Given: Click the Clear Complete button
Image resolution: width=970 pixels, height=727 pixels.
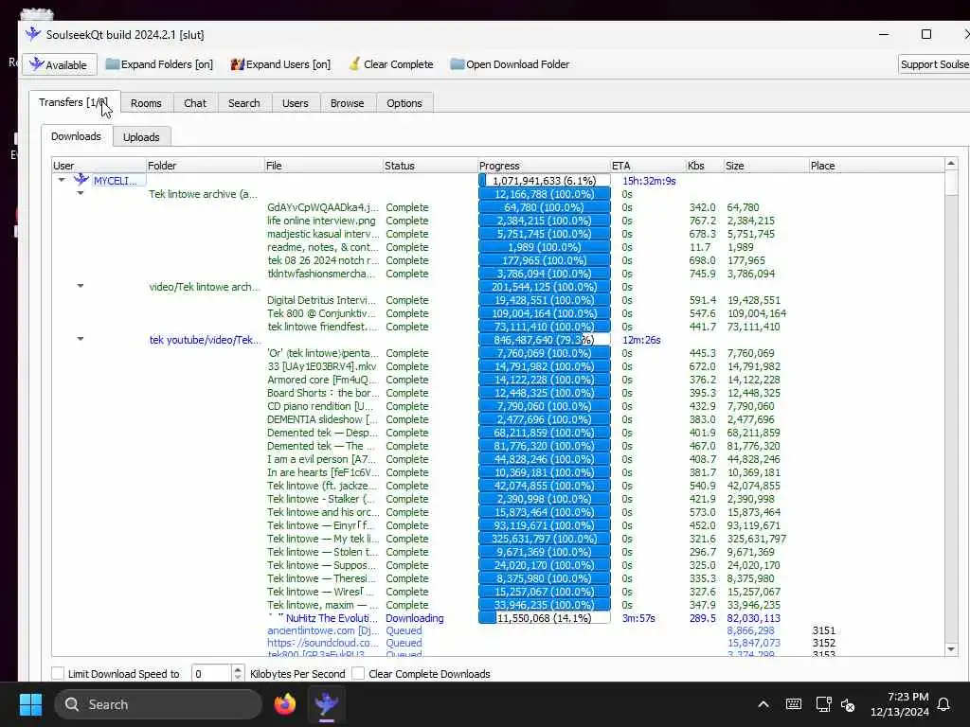Looking at the screenshot, I should [x=391, y=64].
